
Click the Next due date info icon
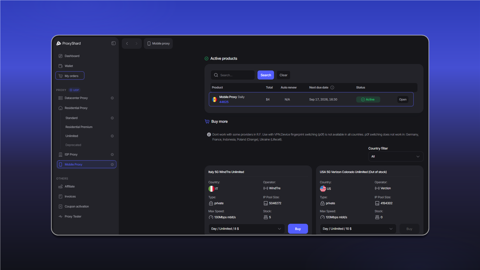click(x=332, y=87)
